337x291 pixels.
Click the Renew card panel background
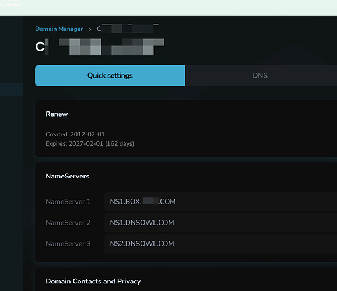pyautogui.click(x=215, y=128)
